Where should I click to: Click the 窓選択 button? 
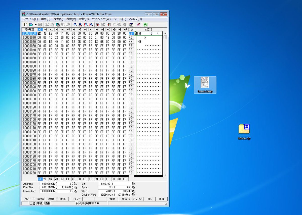[x=126, y=199]
